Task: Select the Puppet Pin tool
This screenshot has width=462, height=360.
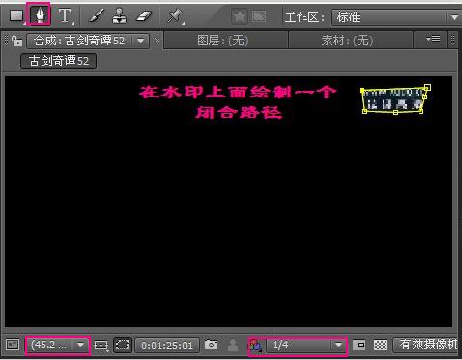Action: pos(175,16)
